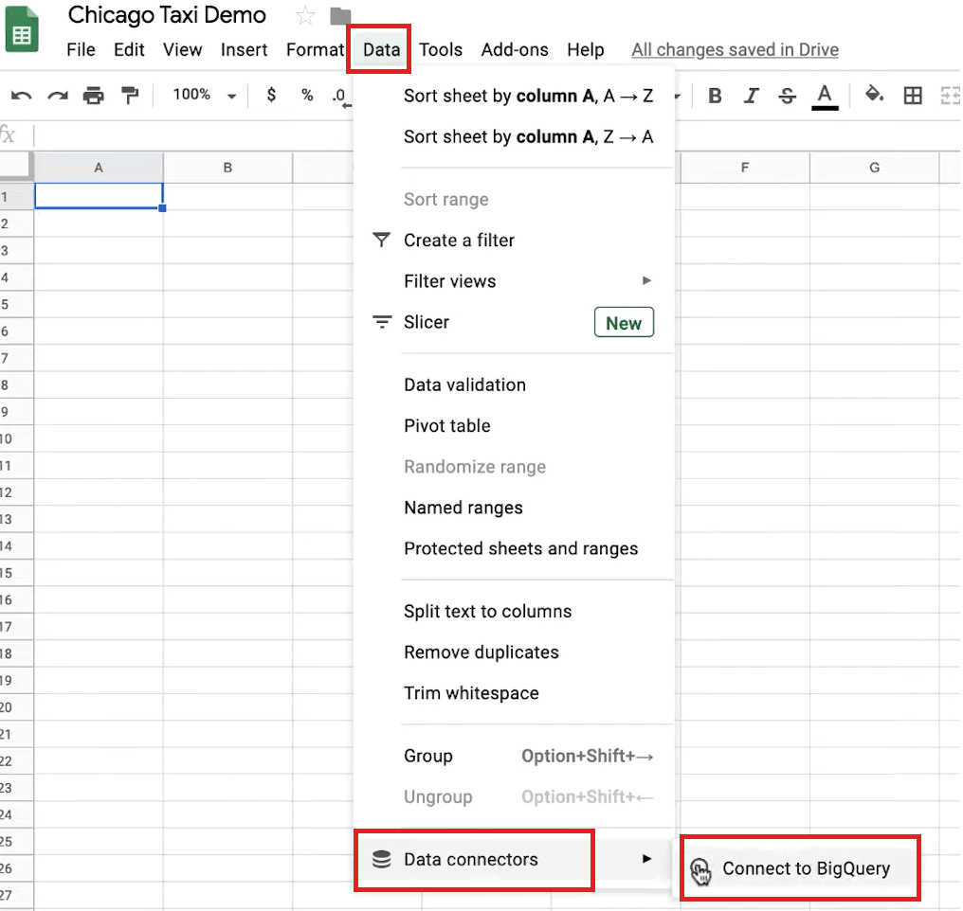Select the paint format tool
The height and width of the screenshot is (911, 963).
click(x=130, y=96)
